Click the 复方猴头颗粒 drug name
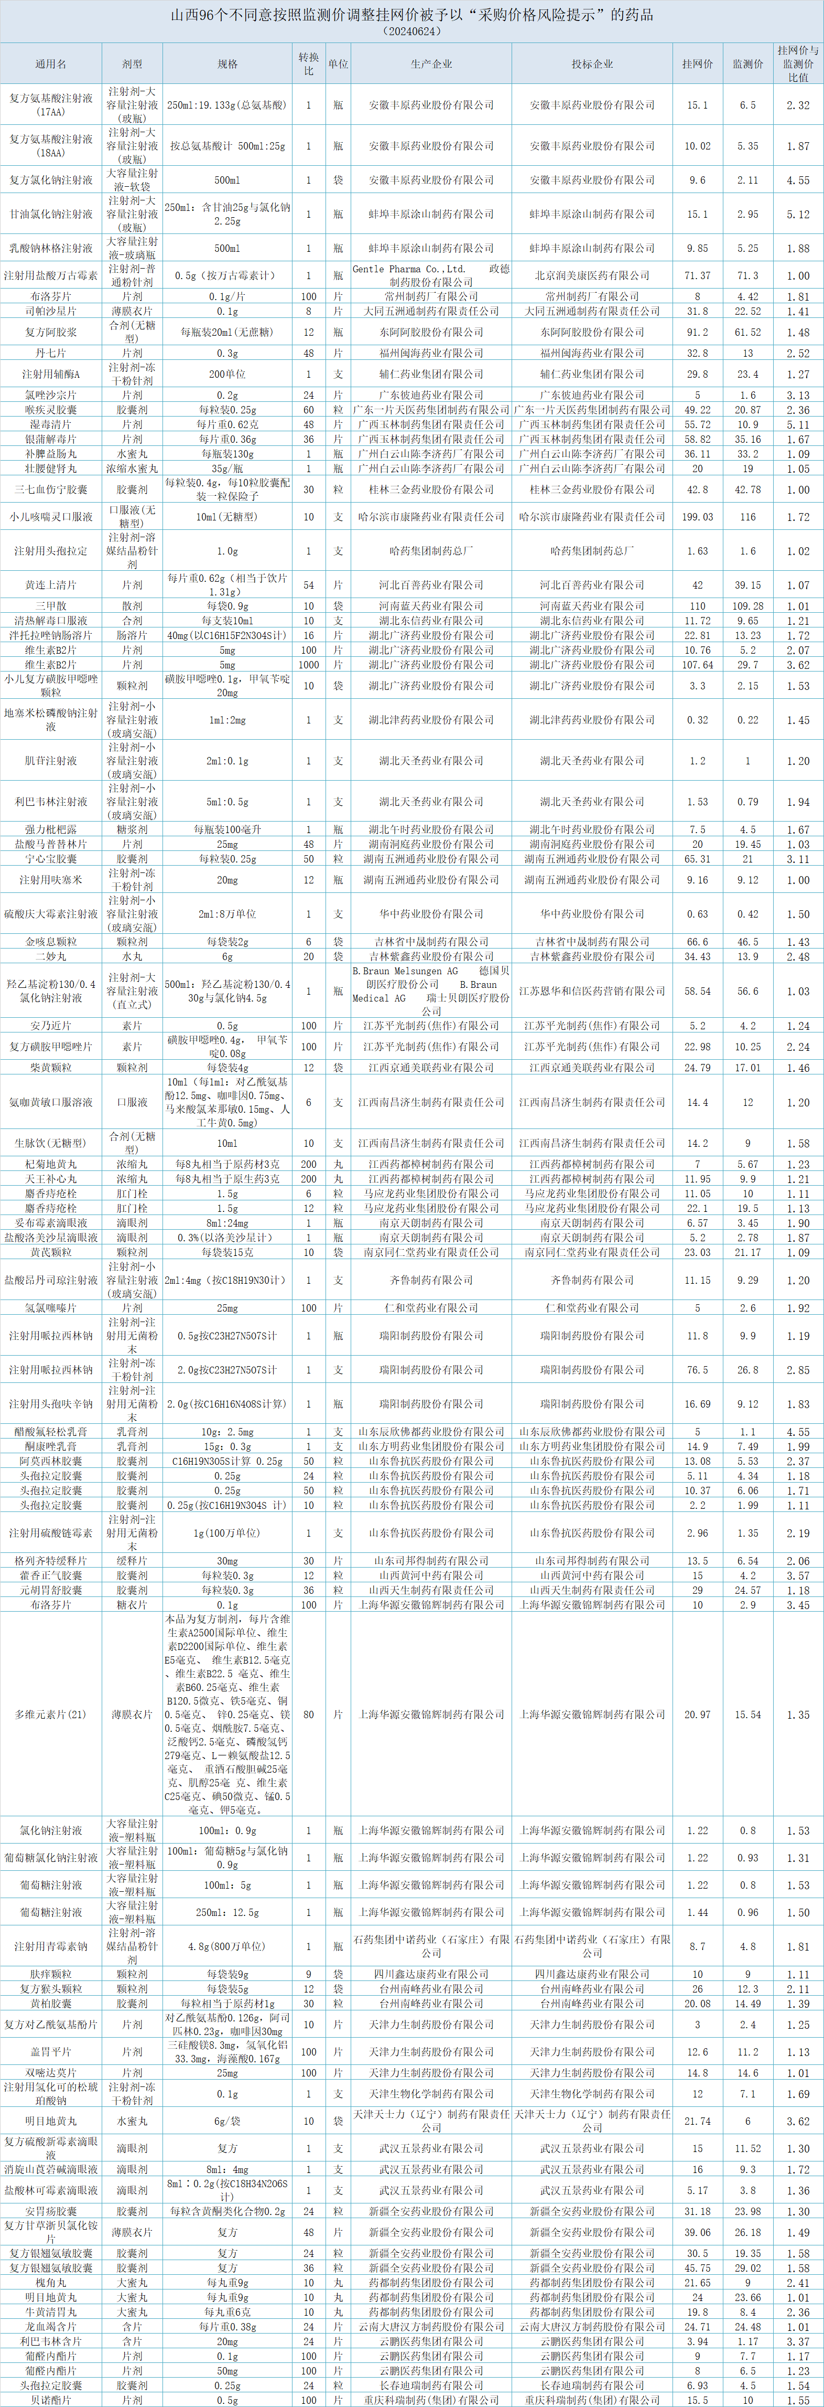 [51, 1989]
